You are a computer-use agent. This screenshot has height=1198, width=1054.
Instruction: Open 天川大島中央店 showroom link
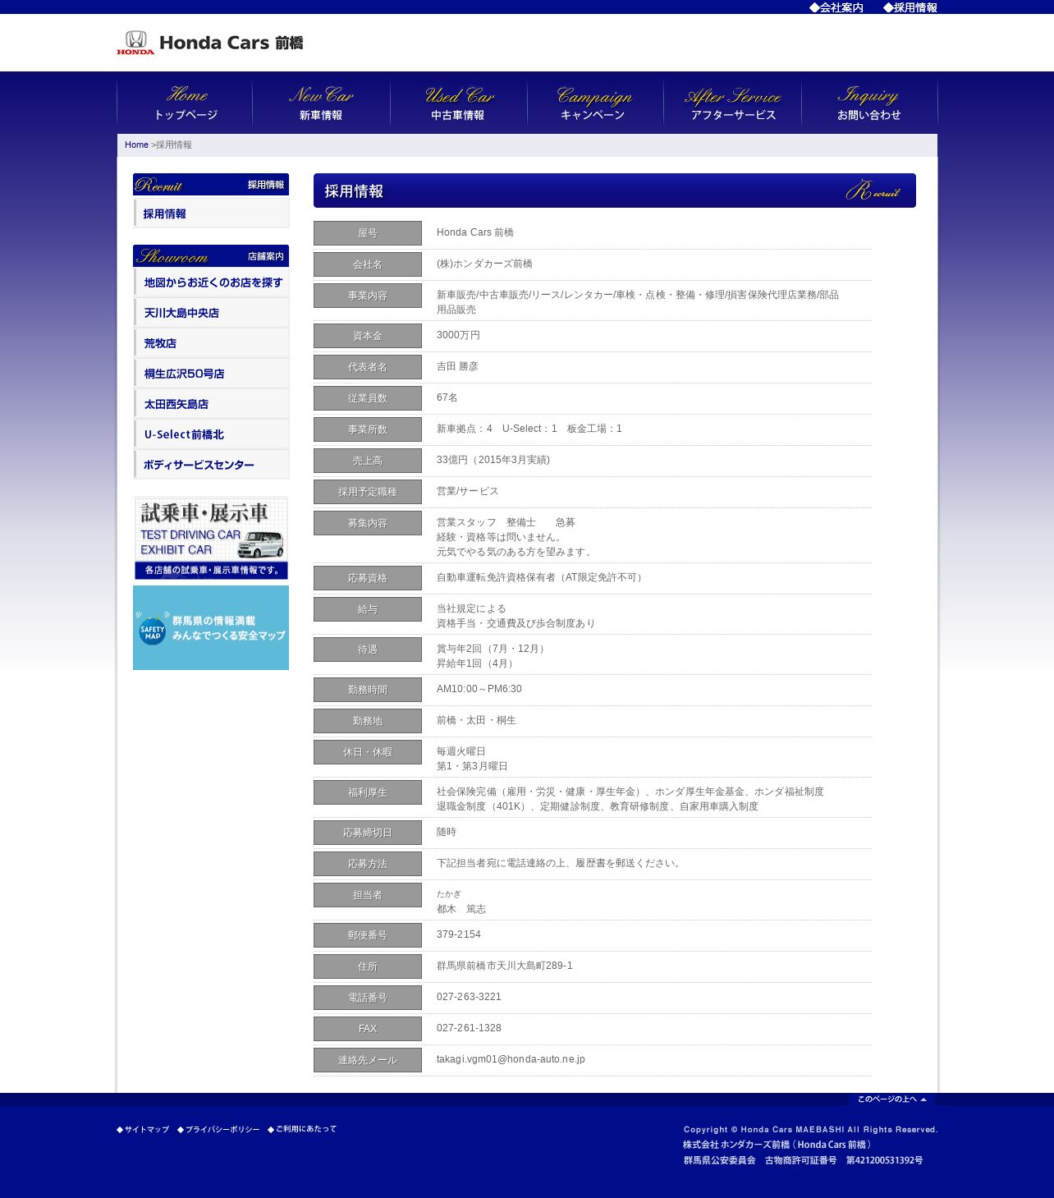(211, 313)
